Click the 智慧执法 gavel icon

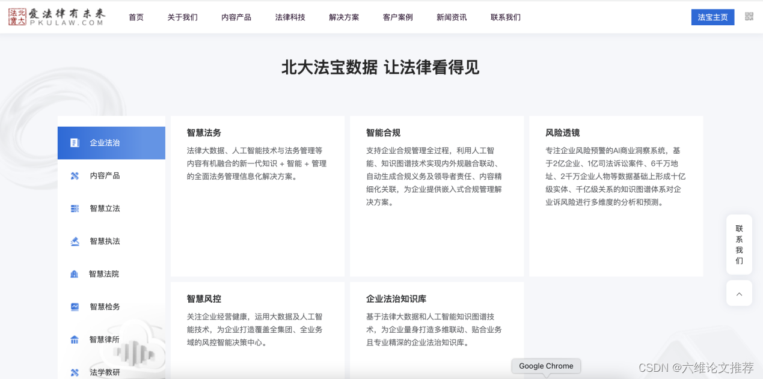(x=75, y=241)
